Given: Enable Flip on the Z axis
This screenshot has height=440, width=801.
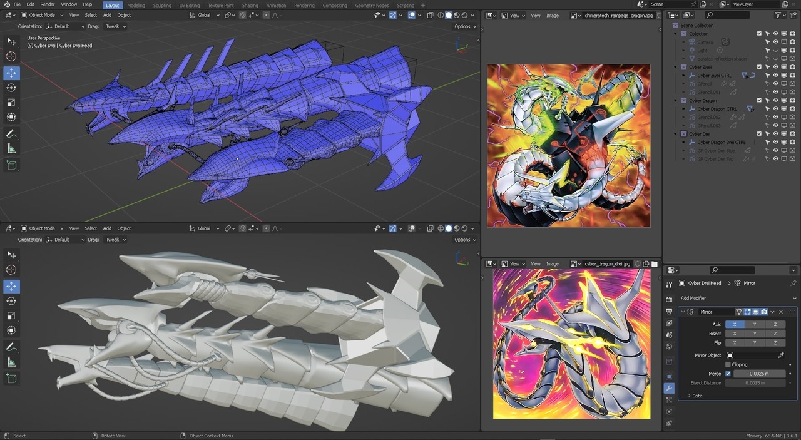Looking at the screenshot, I should pyautogui.click(x=775, y=343).
